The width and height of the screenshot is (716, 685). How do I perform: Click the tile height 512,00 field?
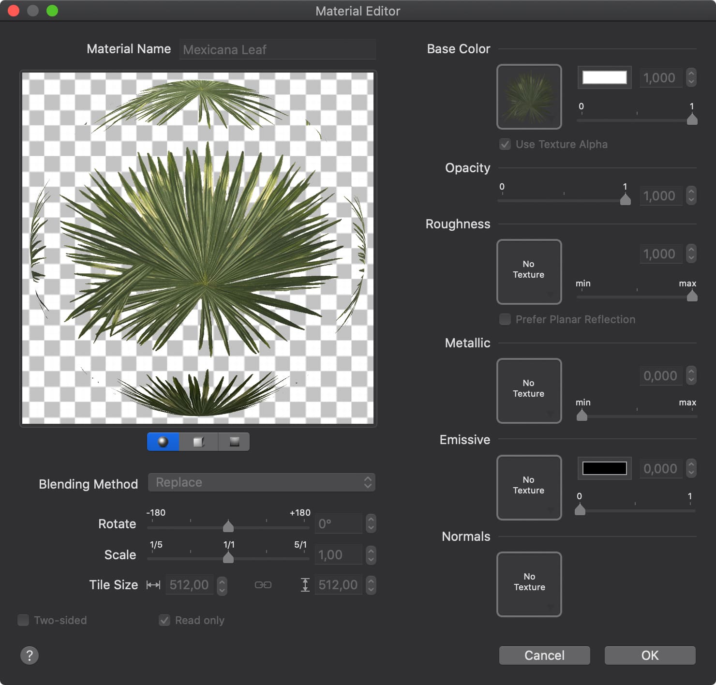coord(339,585)
